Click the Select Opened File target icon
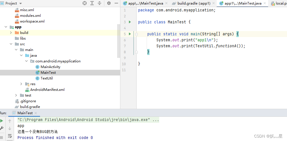287x141 pixels. coord(85,3)
